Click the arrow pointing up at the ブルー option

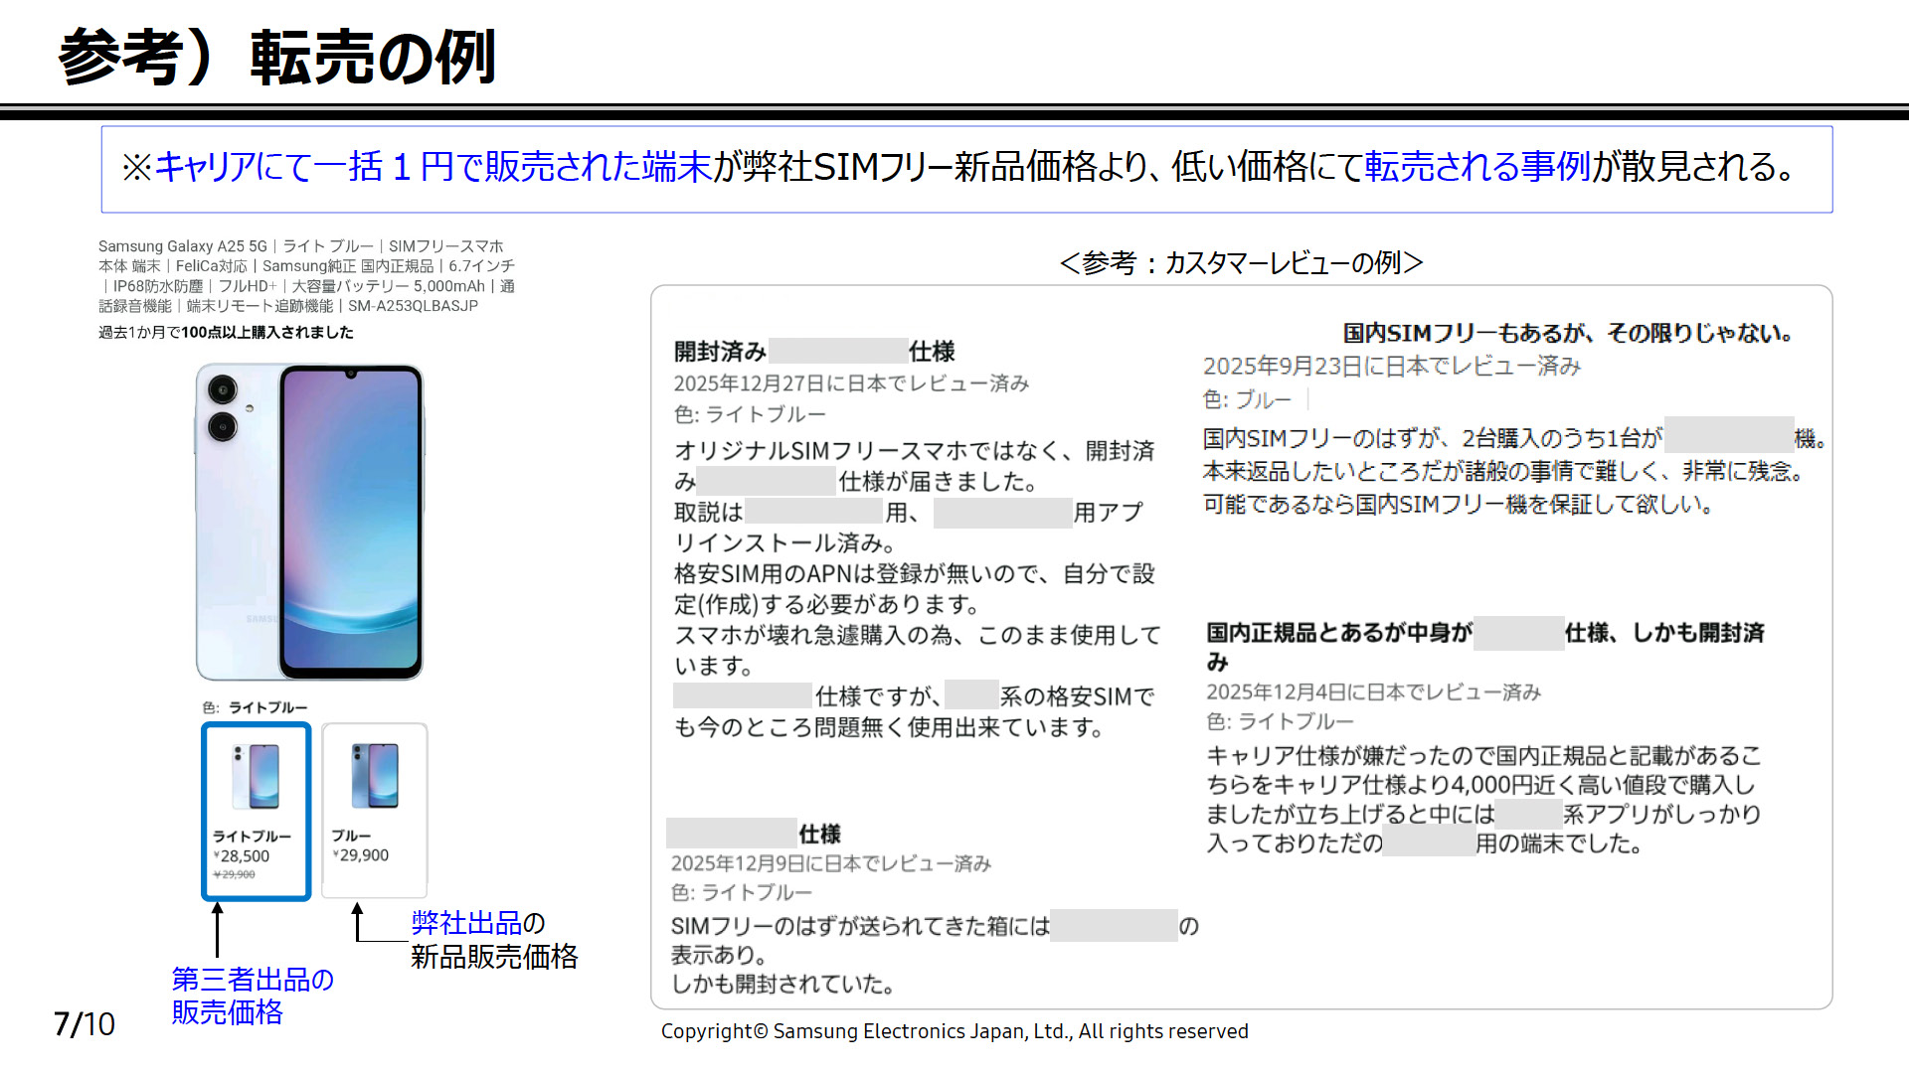click(x=358, y=921)
